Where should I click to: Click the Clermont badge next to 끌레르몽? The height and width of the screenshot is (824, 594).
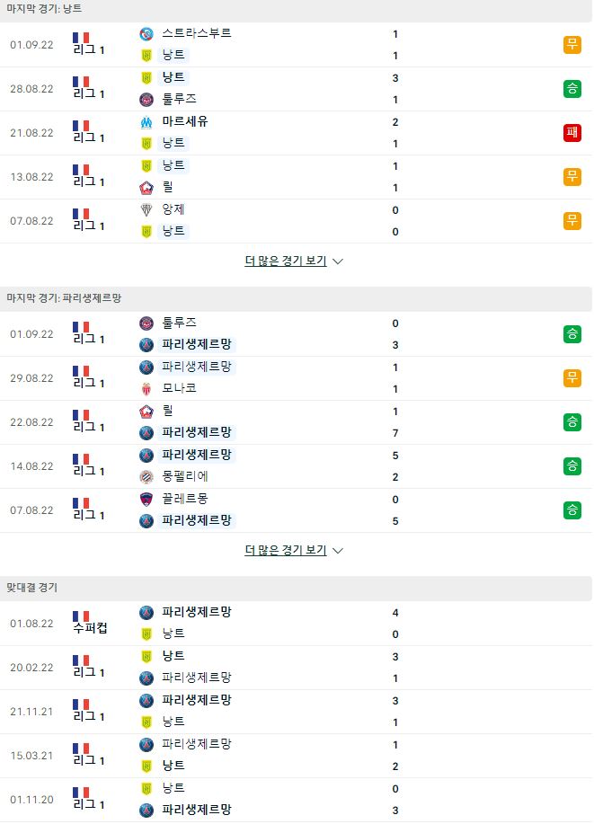coord(146,500)
